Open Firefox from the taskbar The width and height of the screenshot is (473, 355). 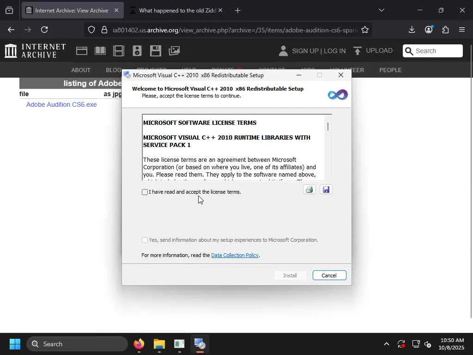coord(139,344)
